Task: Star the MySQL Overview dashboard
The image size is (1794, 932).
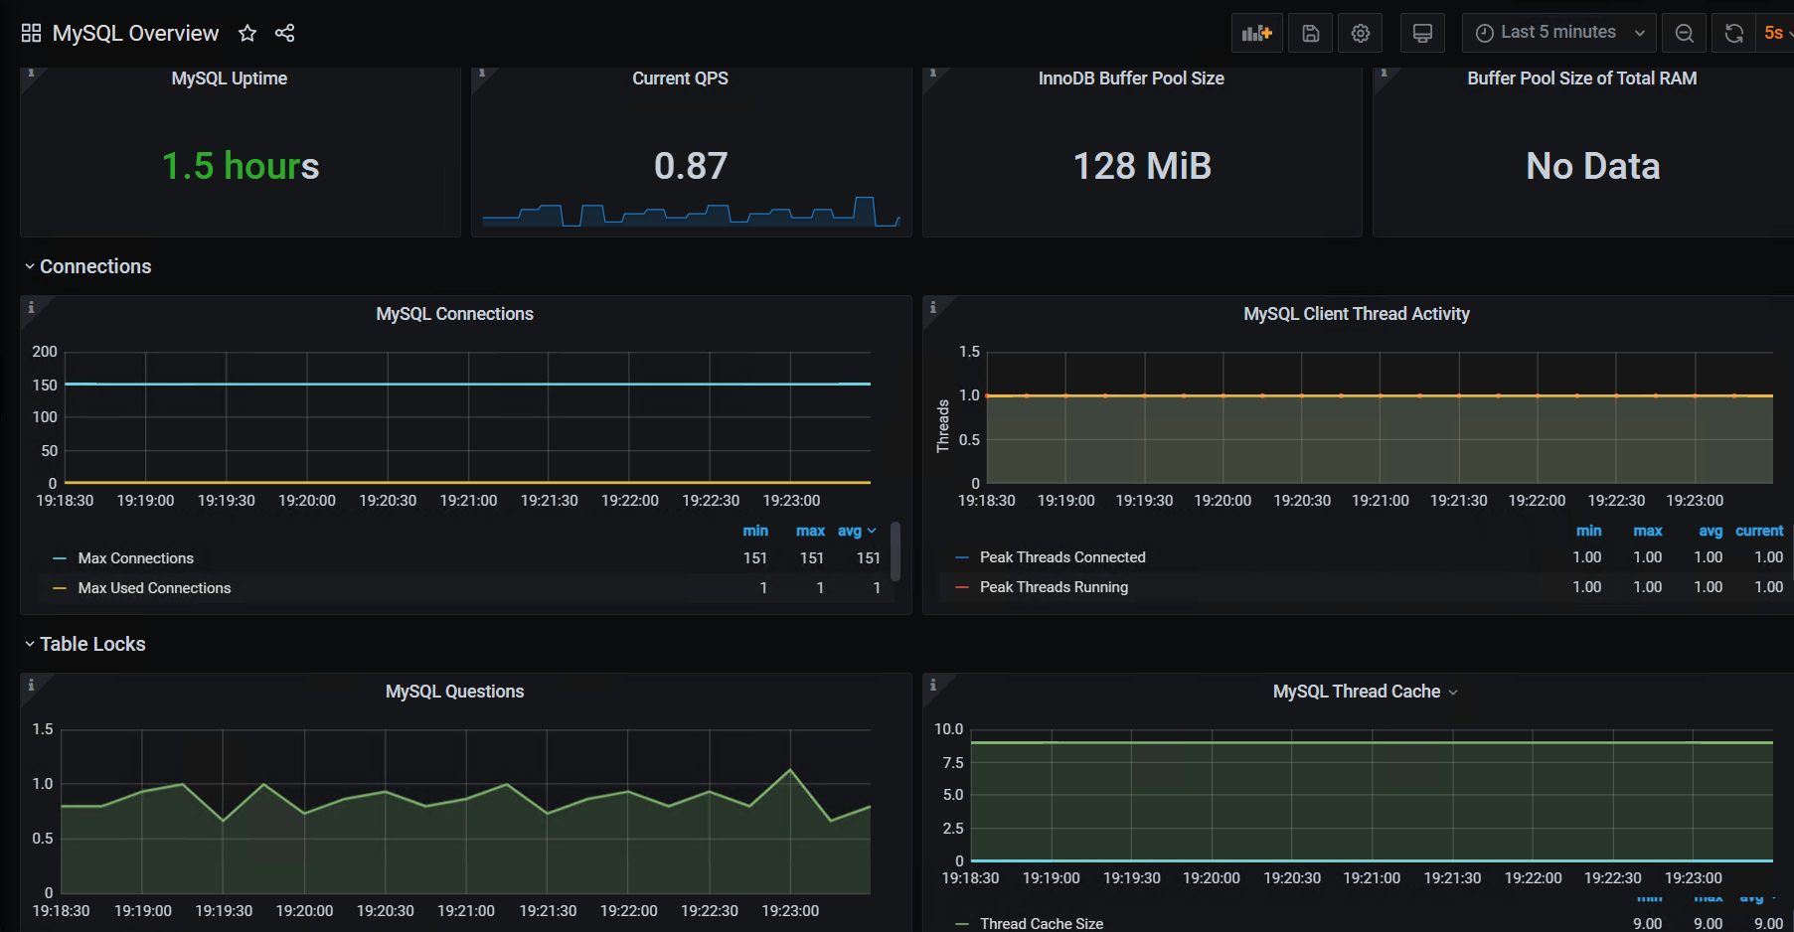Action: [x=247, y=33]
